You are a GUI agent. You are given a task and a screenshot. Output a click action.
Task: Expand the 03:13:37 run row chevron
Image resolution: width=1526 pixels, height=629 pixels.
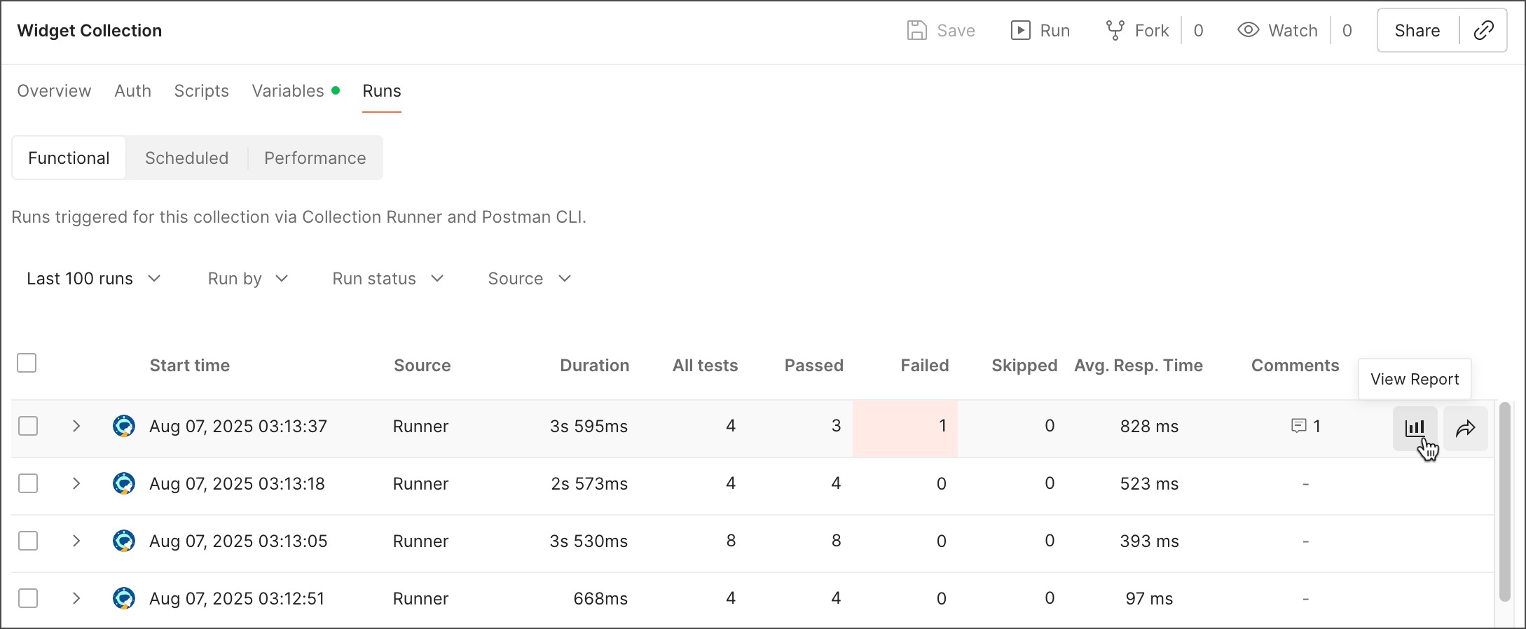click(76, 426)
